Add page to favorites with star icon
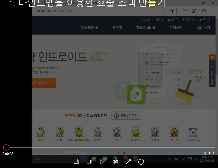Viewport: 218px width, 168px height. [172, 11]
